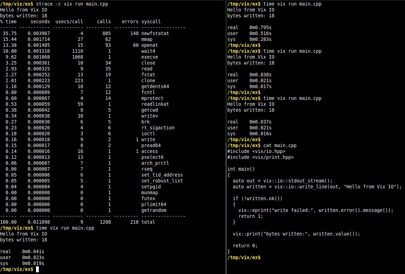The image size is (405, 274).
Task: Click the 'return 1;' line
Action: [x=250, y=216]
